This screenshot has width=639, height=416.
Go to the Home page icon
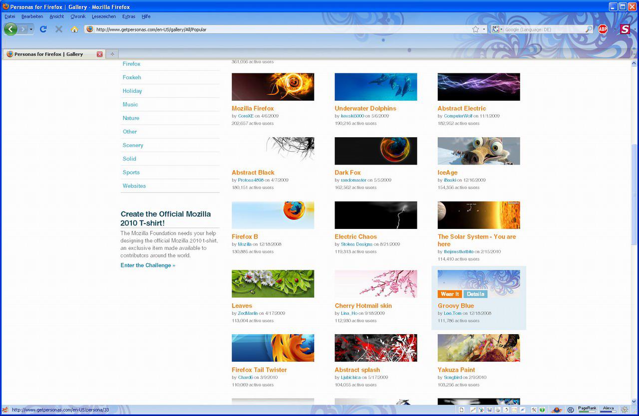tap(74, 29)
